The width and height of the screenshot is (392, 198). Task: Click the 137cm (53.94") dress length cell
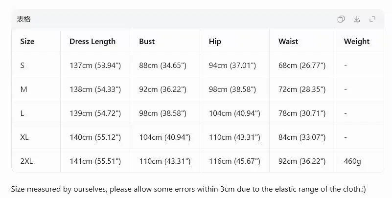[95, 66]
